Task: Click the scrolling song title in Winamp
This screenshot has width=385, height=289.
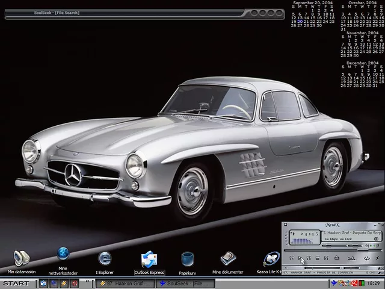Action: 351,233
